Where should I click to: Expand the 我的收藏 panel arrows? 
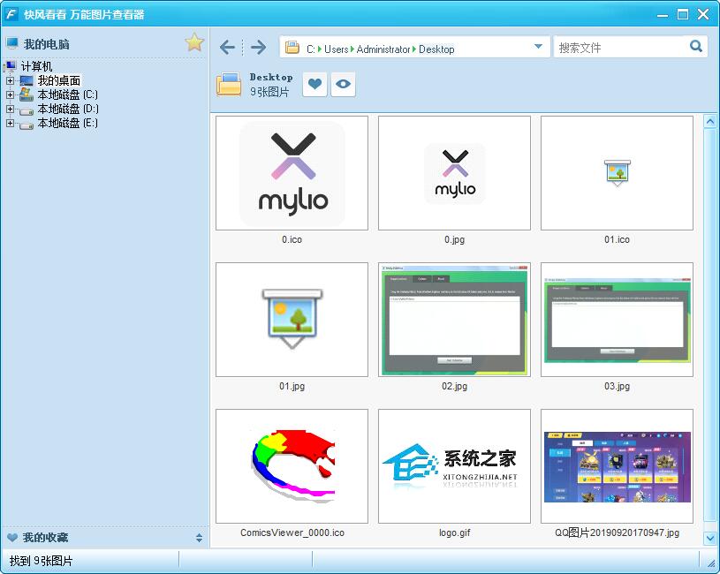[199, 538]
